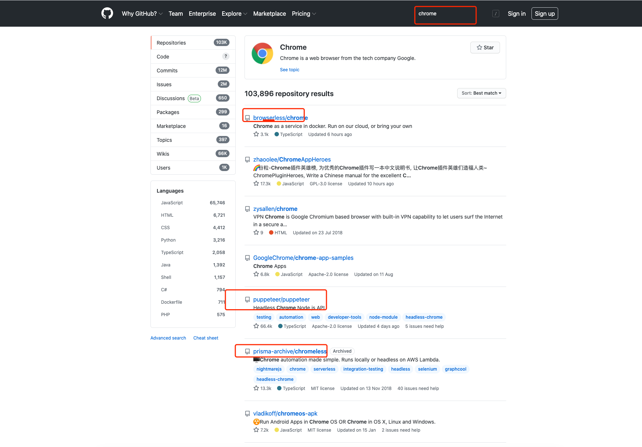
Task: Click repo icon beside zysallen/chrome
Action: click(247, 209)
